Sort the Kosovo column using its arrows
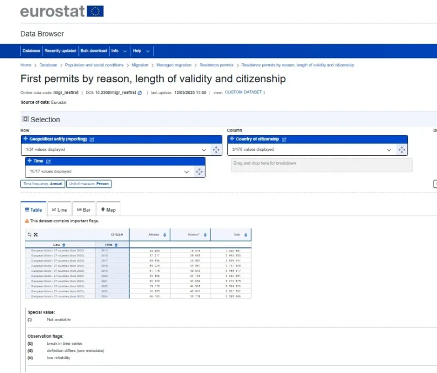This screenshot has height=373, width=437. click(205, 235)
